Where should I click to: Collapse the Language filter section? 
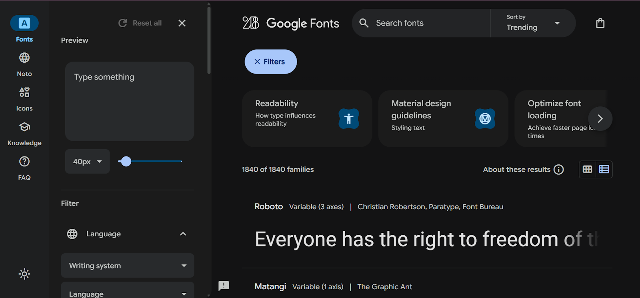183,234
